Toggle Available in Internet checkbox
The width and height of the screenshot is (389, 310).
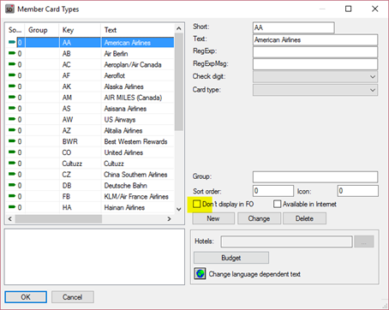(x=277, y=204)
